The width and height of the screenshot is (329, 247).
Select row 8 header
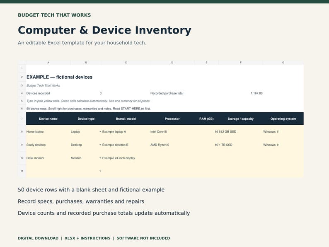tap(22, 131)
